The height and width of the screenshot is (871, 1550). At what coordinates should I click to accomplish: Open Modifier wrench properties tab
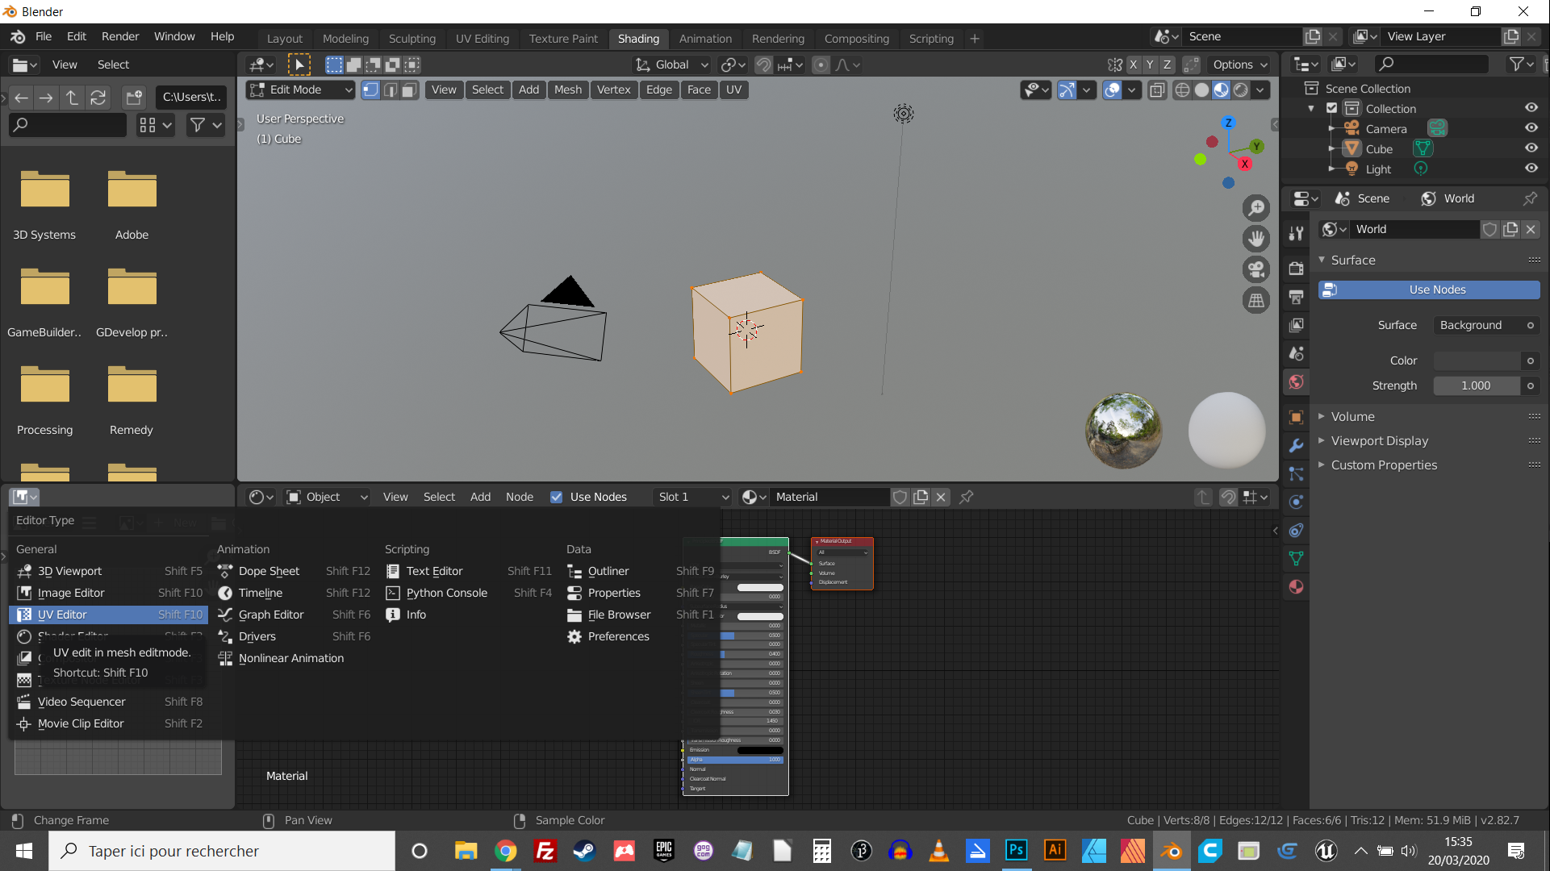pos(1296,445)
